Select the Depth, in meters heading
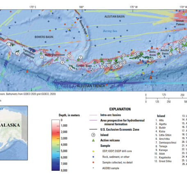The image size is (187, 174). (x=69, y=115)
